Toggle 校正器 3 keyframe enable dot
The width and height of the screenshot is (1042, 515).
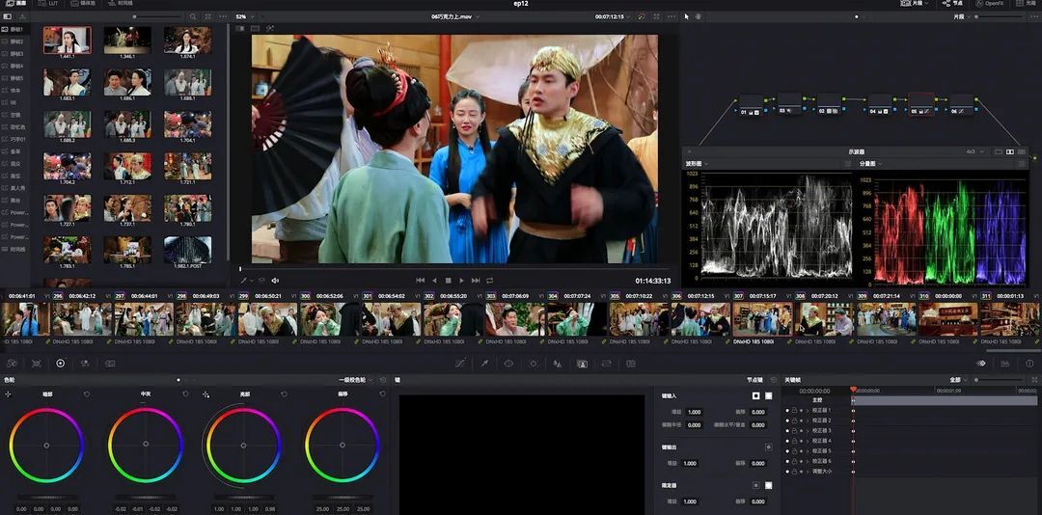[x=787, y=430]
